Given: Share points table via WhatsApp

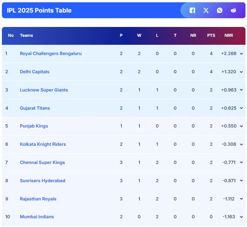Looking at the screenshot, I should [x=220, y=10].
